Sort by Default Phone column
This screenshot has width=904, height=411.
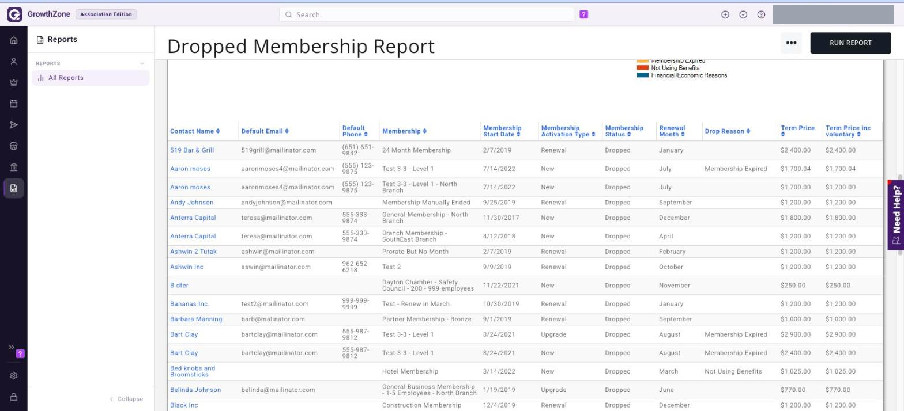pyautogui.click(x=355, y=131)
